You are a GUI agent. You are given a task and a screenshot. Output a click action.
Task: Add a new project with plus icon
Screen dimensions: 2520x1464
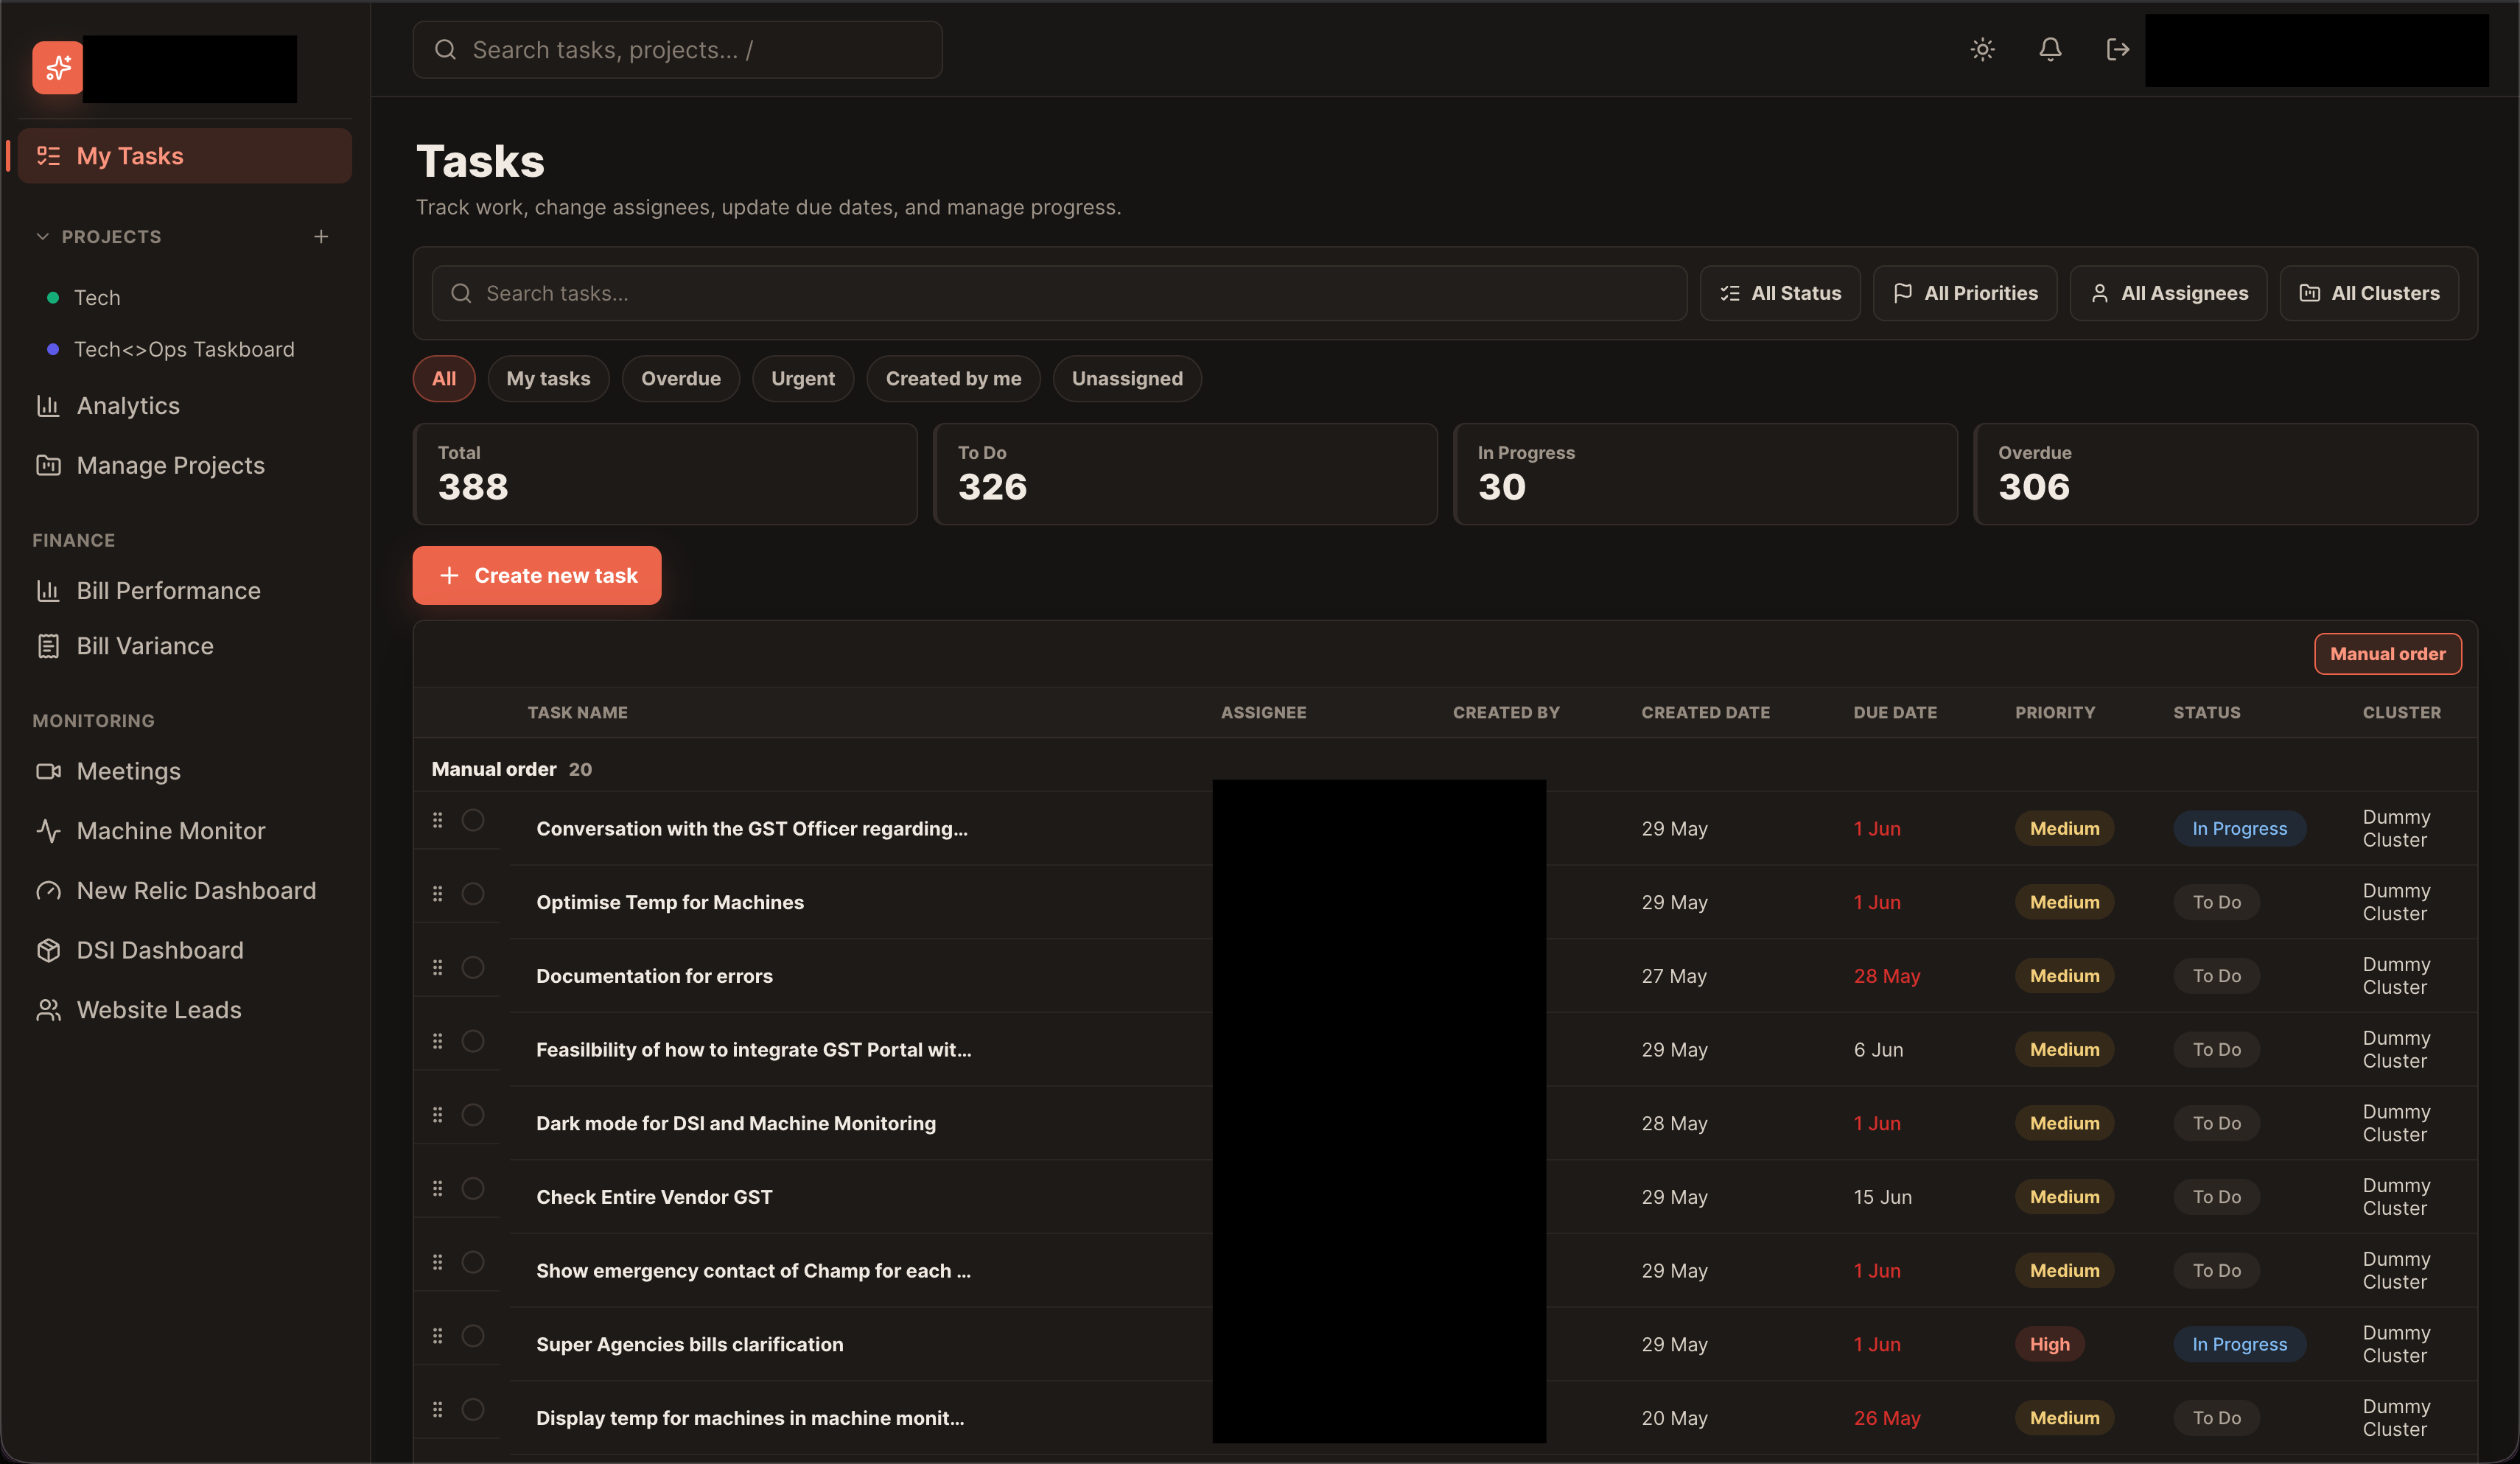tap(321, 237)
